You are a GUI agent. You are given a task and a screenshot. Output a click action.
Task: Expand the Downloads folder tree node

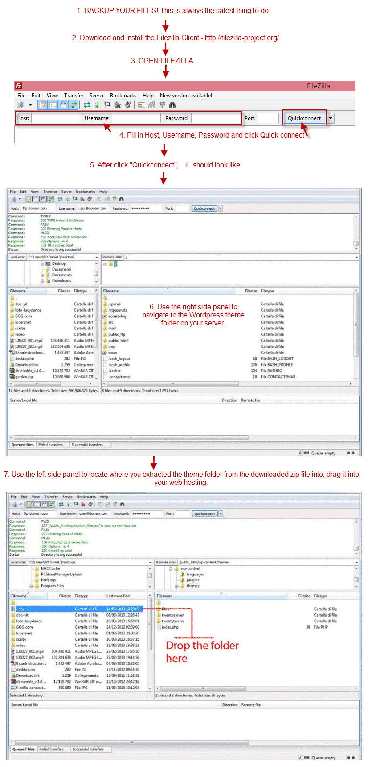click(x=42, y=281)
